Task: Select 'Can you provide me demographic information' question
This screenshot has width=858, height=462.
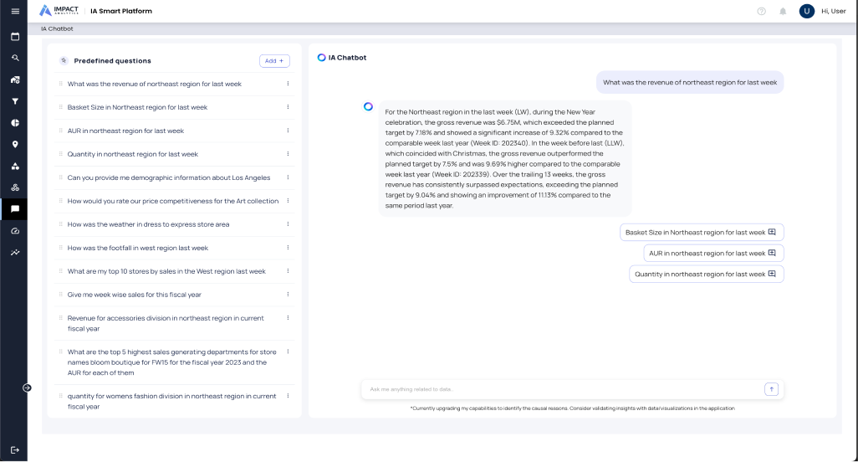Action: (x=169, y=177)
